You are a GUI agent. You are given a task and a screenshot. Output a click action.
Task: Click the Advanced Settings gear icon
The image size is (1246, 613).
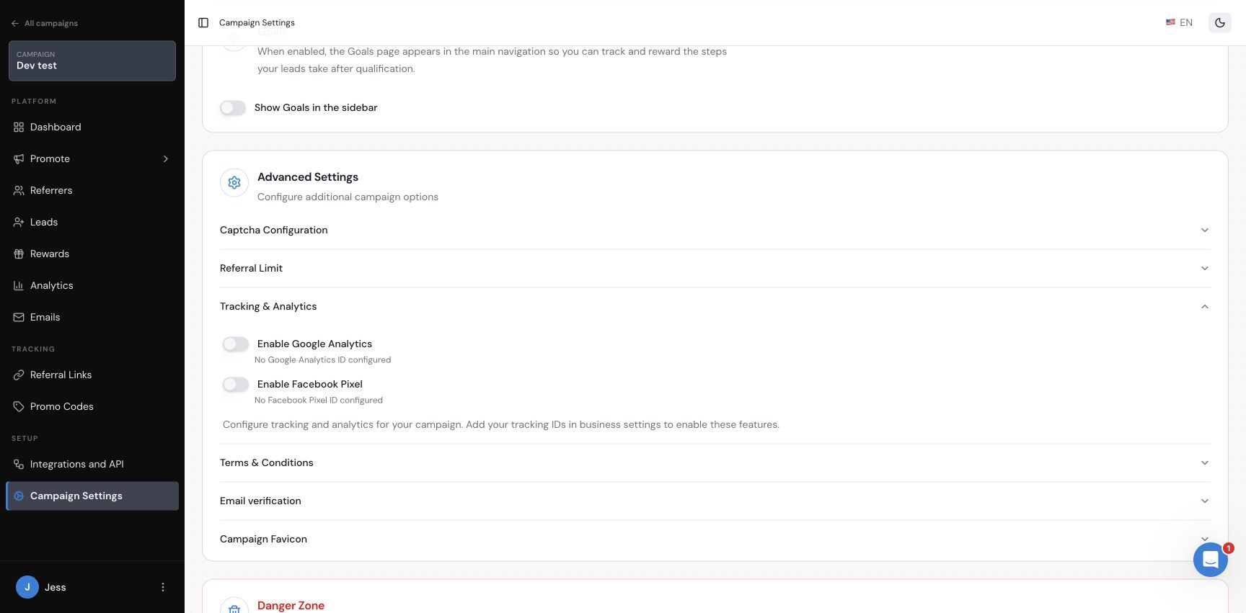pyautogui.click(x=234, y=183)
